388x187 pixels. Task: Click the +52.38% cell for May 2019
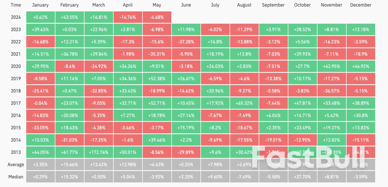tap(157, 79)
